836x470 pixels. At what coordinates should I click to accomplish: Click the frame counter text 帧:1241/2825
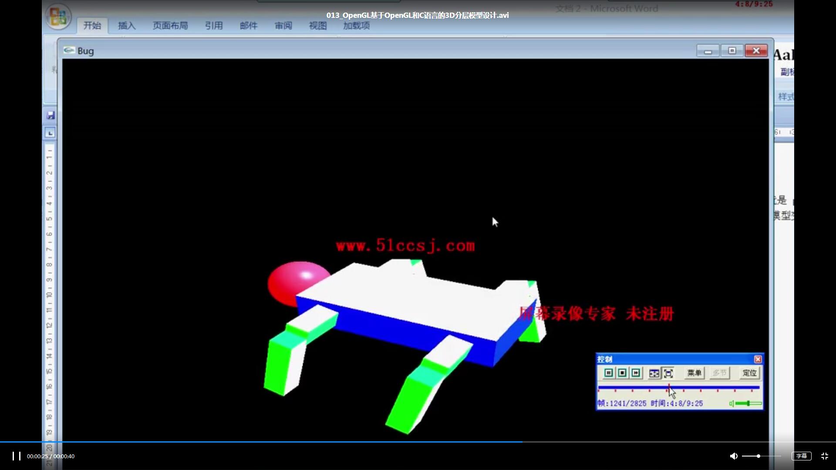(622, 403)
